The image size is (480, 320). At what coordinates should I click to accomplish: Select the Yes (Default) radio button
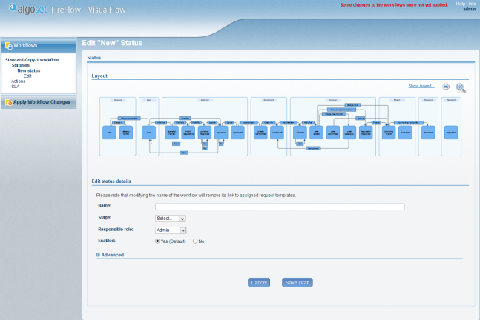point(157,241)
